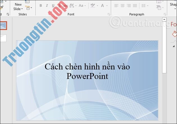
Task: Select the first slide thumbnail
Action: (3, 25)
